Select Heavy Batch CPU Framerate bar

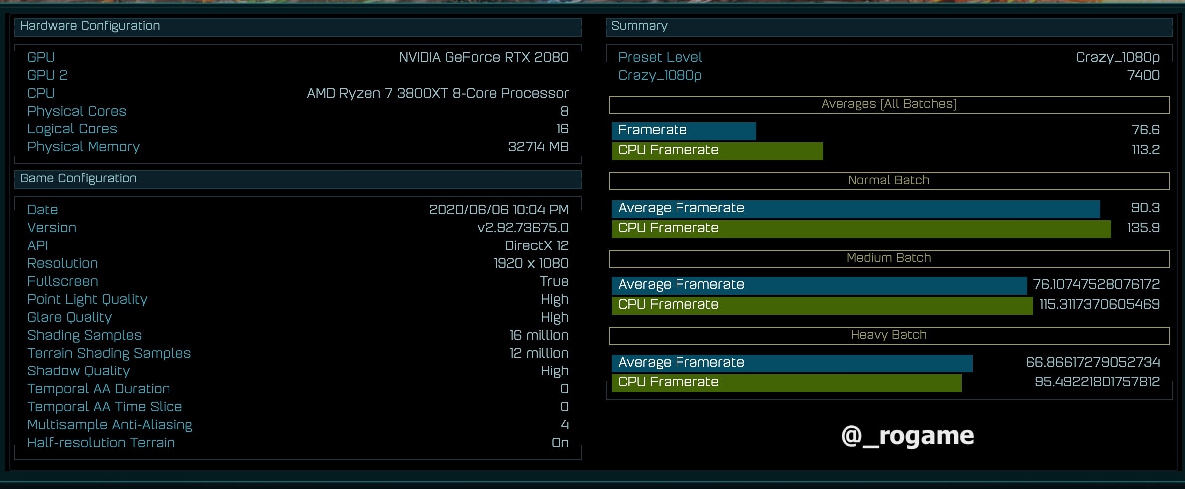(786, 383)
